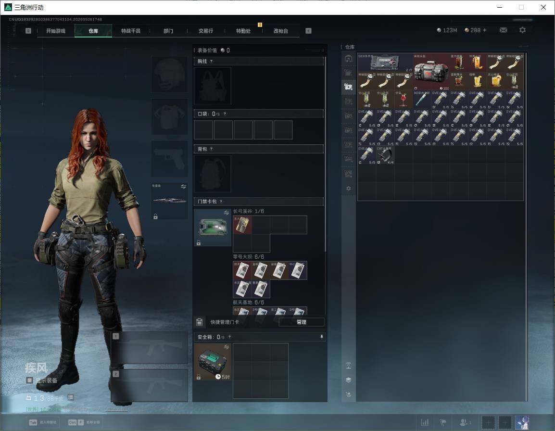This screenshot has width=555, height=431.
Task: Click the empty chest rig slot
Action: pos(213,86)
